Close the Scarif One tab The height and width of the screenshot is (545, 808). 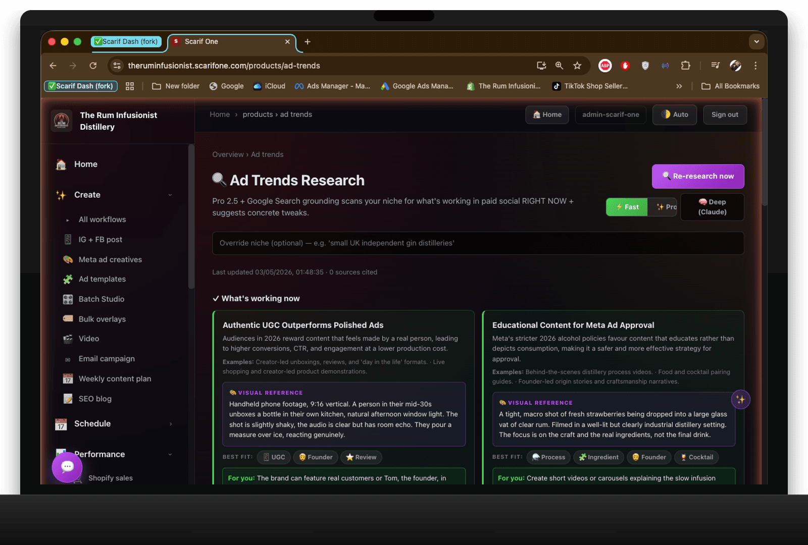287,42
